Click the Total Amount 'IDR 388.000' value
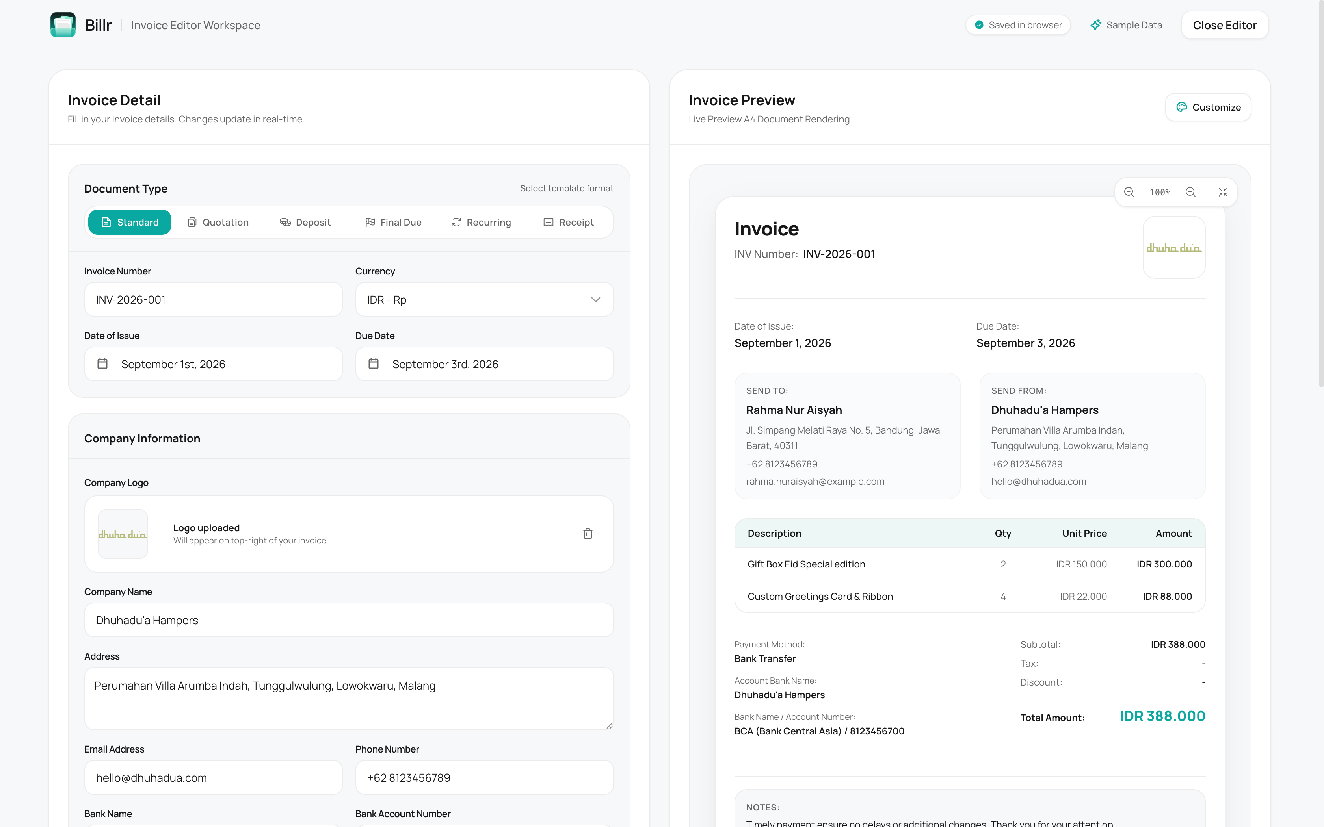1324x827 pixels. 1162,716
